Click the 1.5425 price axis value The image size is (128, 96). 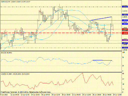[125, 50]
